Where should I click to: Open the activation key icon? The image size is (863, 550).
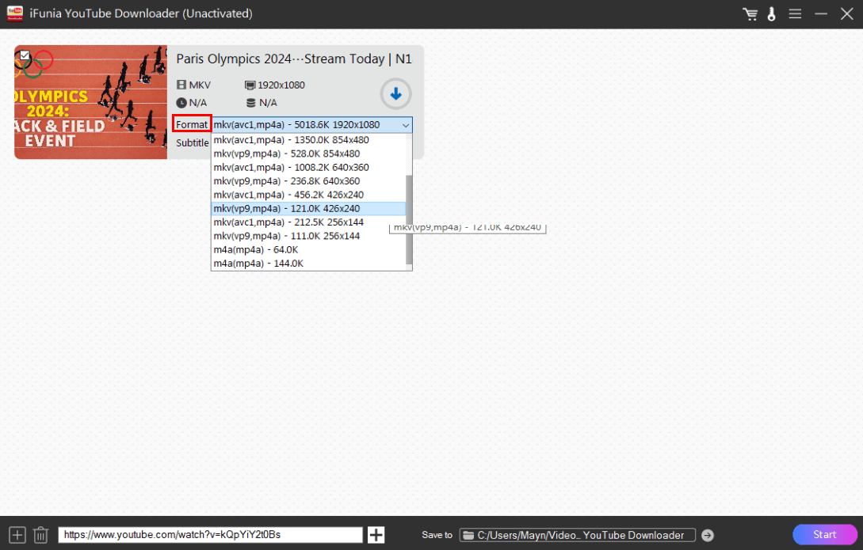[x=771, y=14]
